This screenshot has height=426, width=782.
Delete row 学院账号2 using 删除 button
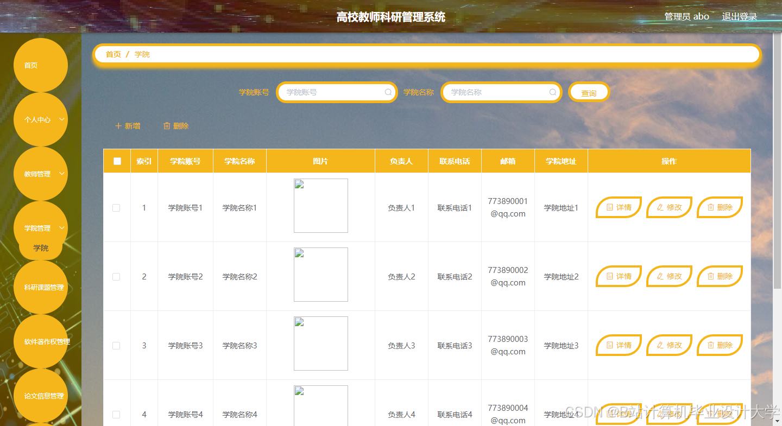point(720,276)
